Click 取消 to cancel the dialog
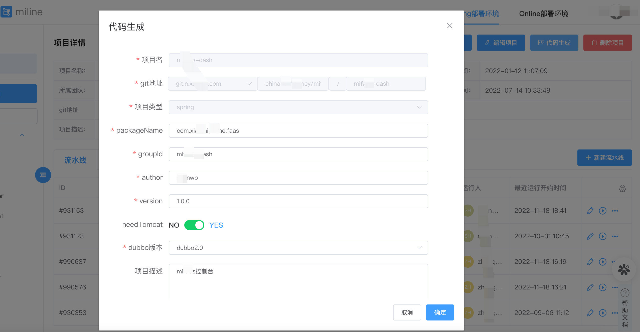Image resolution: width=640 pixels, height=332 pixels. (x=407, y=312)
